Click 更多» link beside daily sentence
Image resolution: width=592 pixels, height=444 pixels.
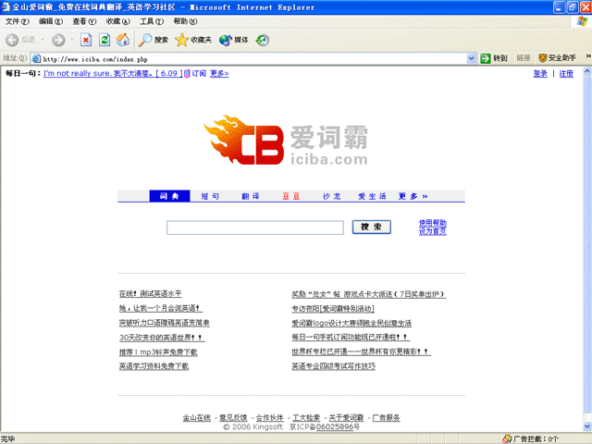pyautogui.click(x=219, y=73)
